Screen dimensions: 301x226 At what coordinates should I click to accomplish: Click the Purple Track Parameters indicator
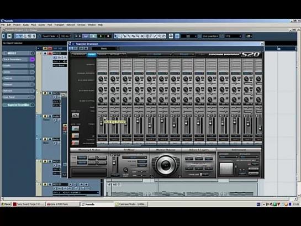pos(32,60)
